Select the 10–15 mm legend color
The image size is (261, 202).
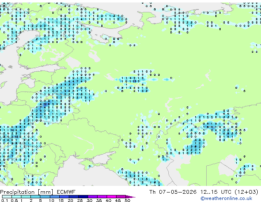coord(54,197)
